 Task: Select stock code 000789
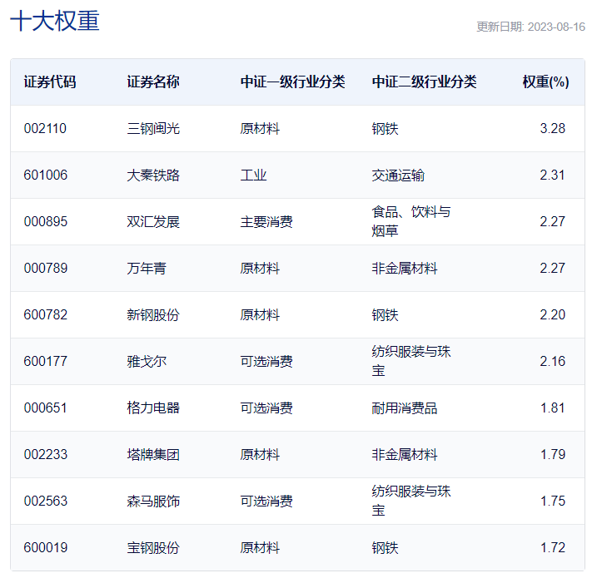(46, 268)
